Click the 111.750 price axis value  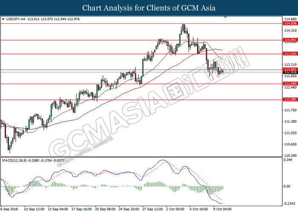coord(290,110)
